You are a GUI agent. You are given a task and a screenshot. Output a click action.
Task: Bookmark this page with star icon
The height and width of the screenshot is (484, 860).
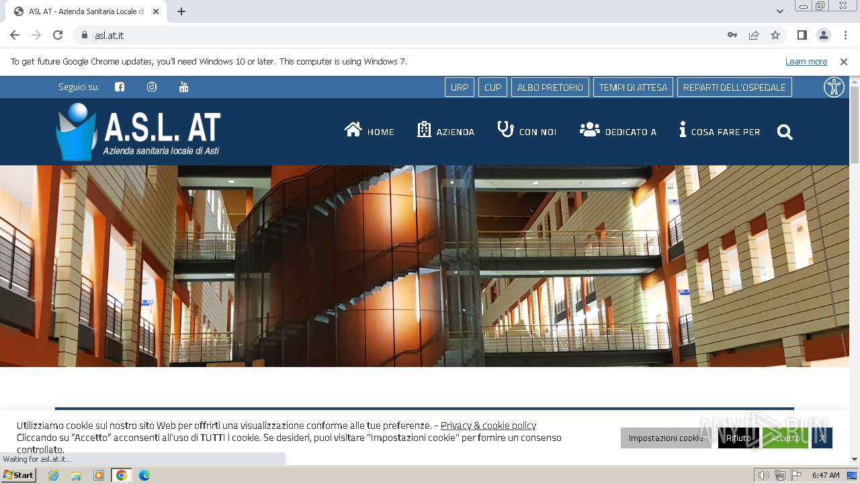tap(775, 36)
